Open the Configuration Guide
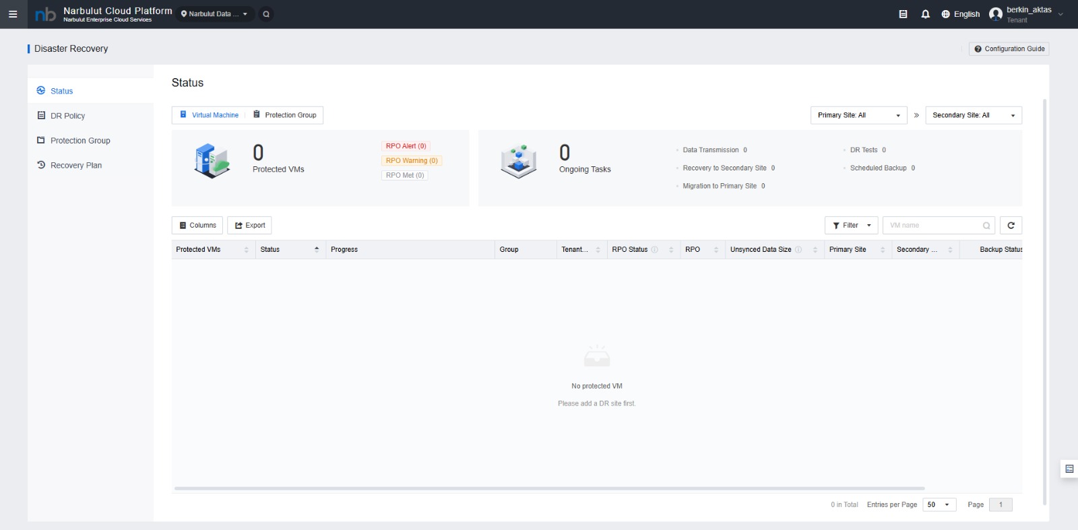This screenshot has height=530, width=1078. (x=1009, y=49)
